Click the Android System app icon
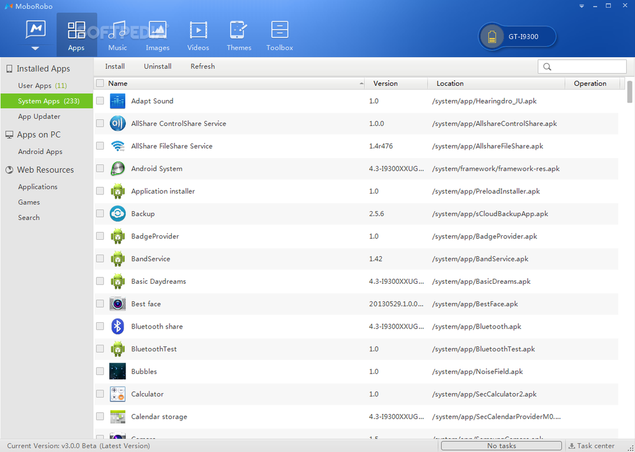This screenshot has width=635, height=452. point(117,168)
